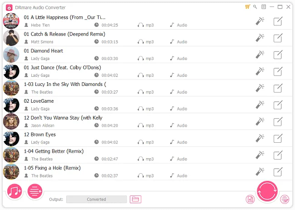Select the A Little Happiness album thumbnail

pyautogui.click(x=11, y=21)
